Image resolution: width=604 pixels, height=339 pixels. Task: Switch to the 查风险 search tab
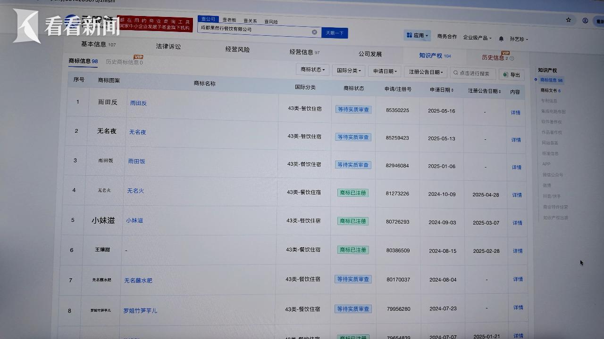(271, 22)
